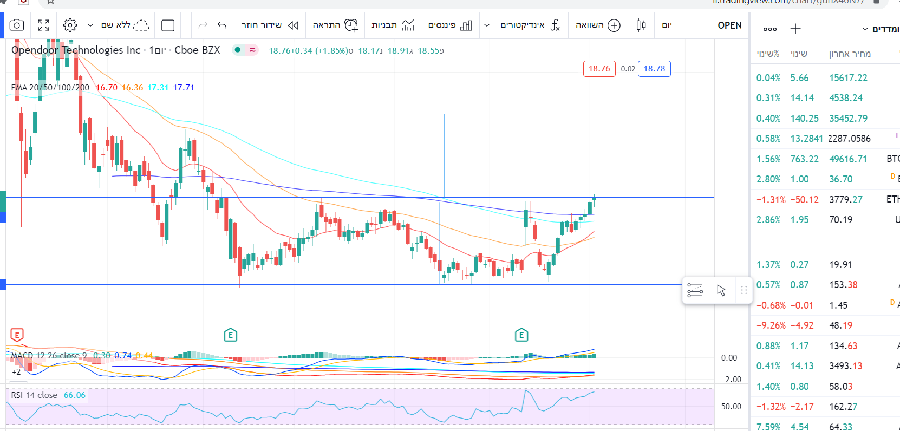Open indicator templates via תבנית

click(x=393, y=25)
